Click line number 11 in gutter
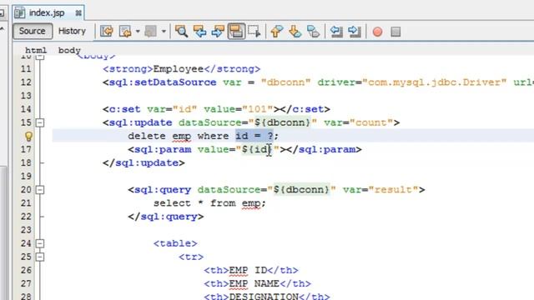Viewport: 534px width, 300px height. point(26,69)
